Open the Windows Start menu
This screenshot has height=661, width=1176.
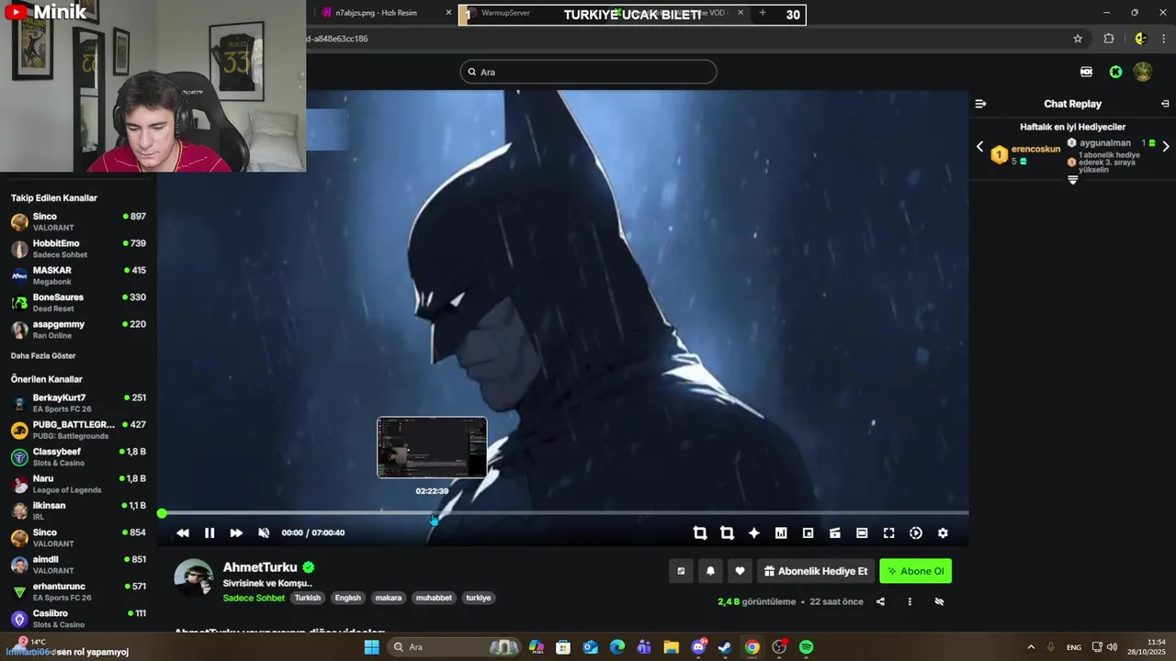[371, 647]
